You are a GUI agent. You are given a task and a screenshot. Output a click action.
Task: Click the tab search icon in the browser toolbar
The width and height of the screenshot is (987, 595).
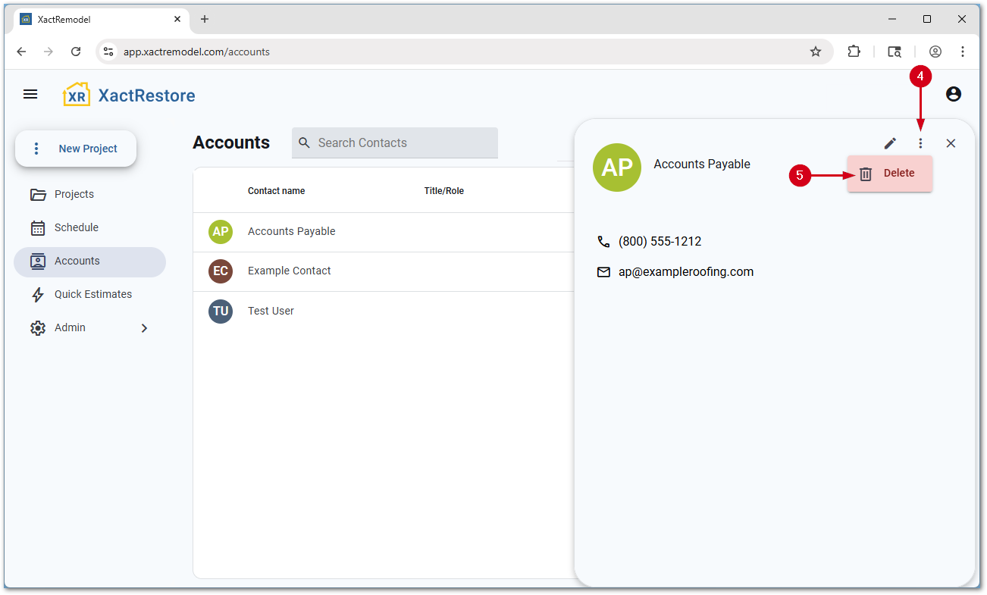[895, 52]
